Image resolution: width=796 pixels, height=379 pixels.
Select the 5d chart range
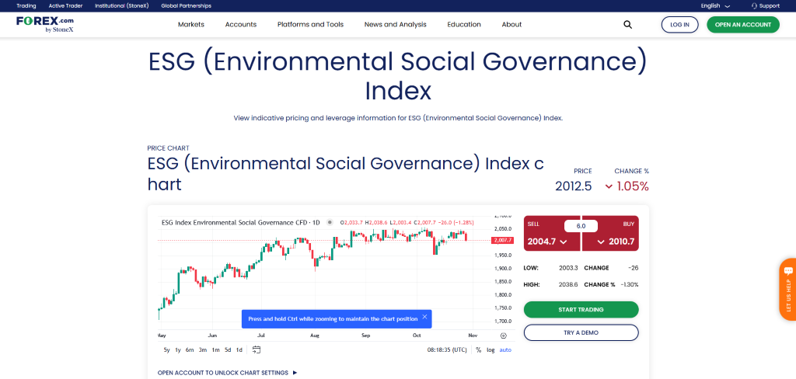pyautogui.click(x=228, y=349)
